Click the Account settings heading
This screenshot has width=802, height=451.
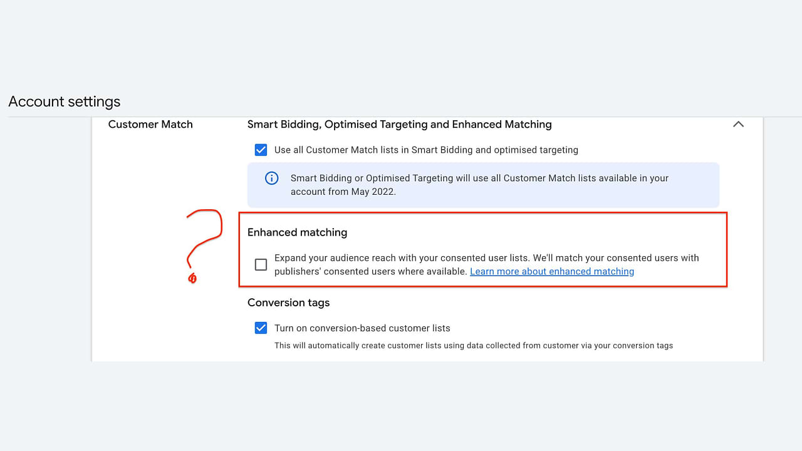pyautogui.click(x=65, y=101)
